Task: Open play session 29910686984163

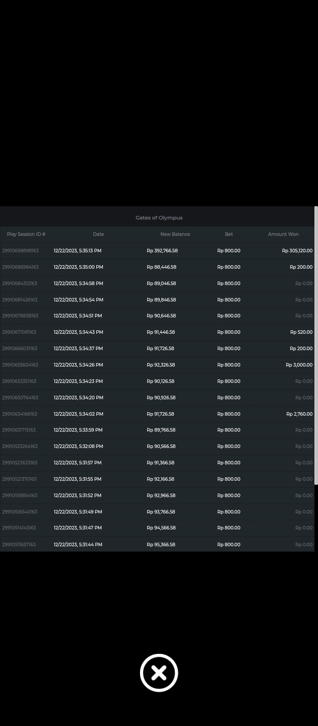Action: pyautogui.click(x=20, y=267)
